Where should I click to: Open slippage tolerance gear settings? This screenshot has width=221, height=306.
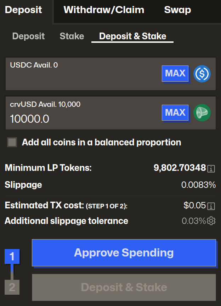click(x=211, y=221)
